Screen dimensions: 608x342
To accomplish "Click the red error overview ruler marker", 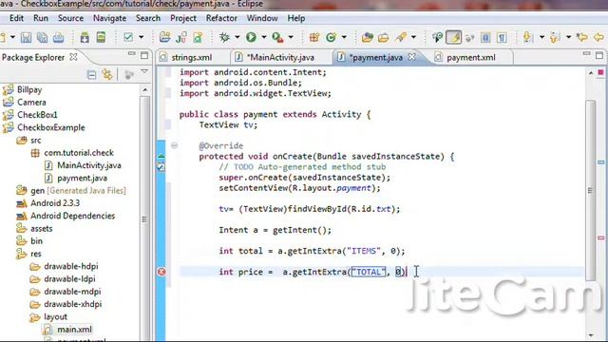I will (600, 237).
